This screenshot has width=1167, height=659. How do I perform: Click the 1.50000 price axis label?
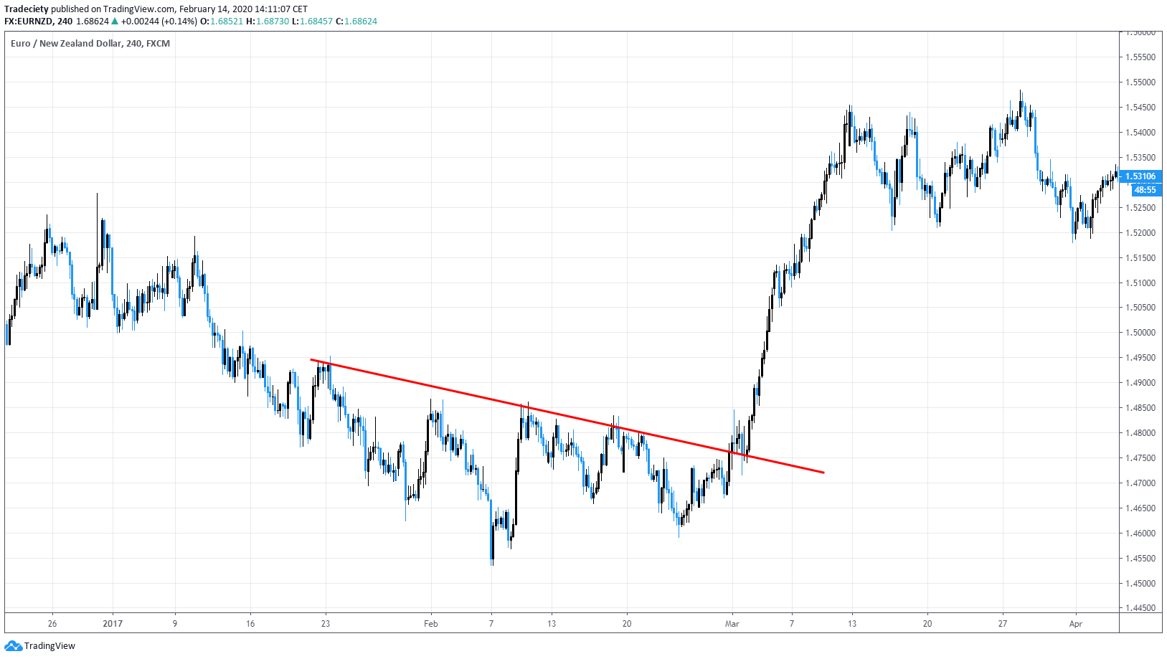pos(1140,333)
